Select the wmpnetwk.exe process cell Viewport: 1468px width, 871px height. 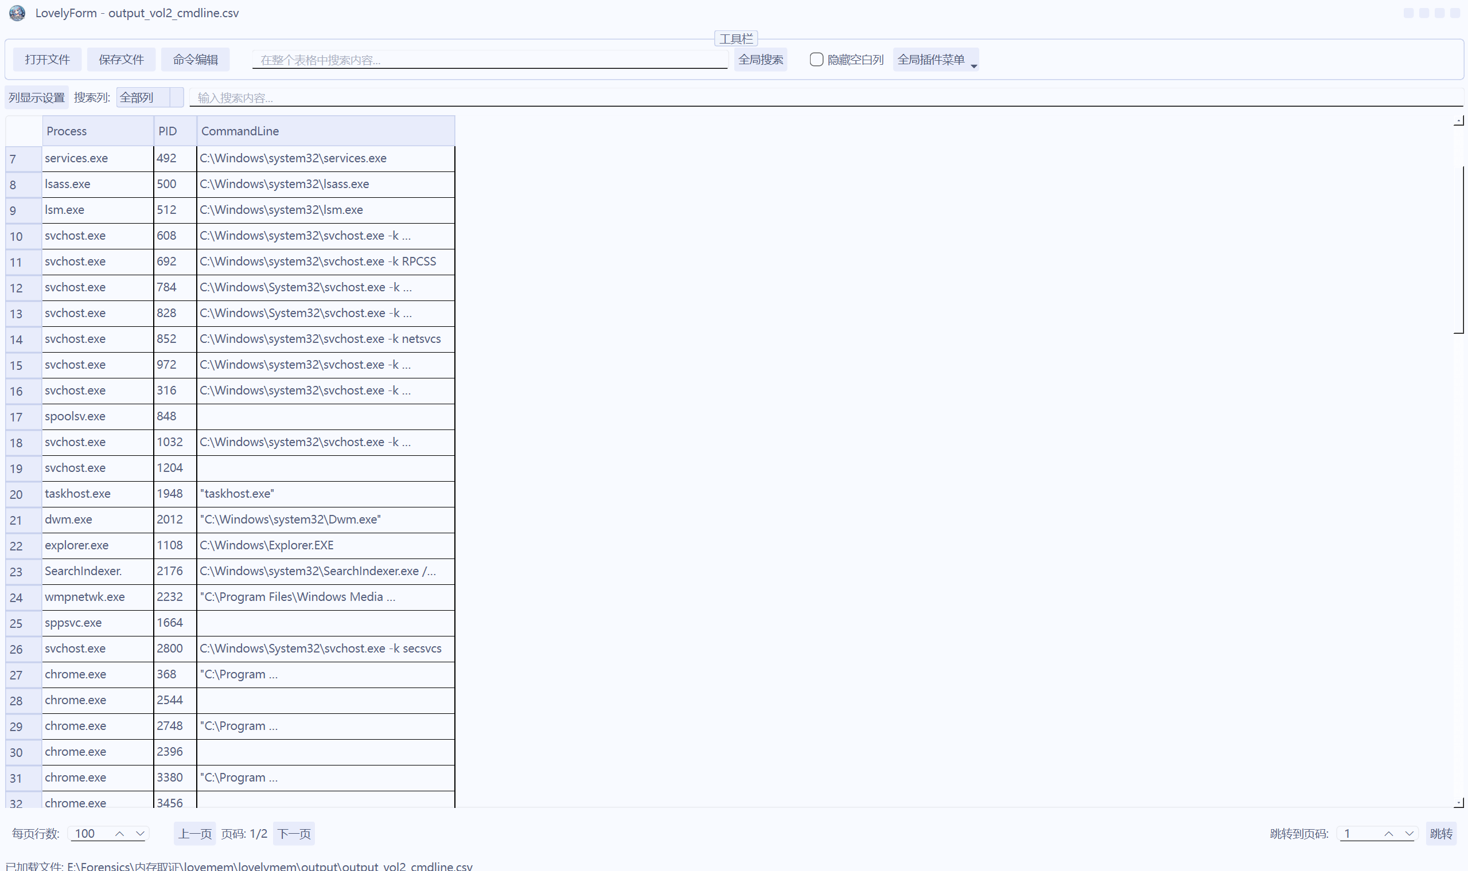point(98,597)
